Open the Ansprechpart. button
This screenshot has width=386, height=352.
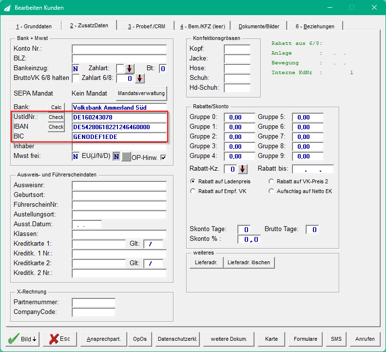coord(104,339)
